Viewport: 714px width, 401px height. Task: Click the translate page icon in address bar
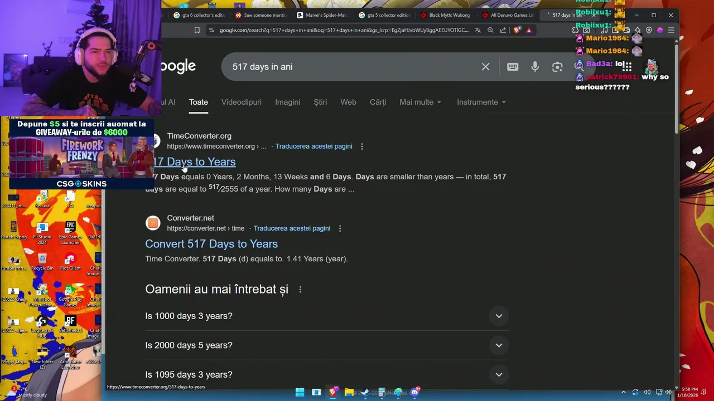[x=478, y=30]
